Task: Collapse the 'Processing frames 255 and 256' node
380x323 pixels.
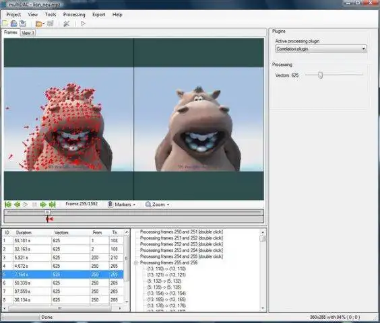Action: [x=136, y=262]
